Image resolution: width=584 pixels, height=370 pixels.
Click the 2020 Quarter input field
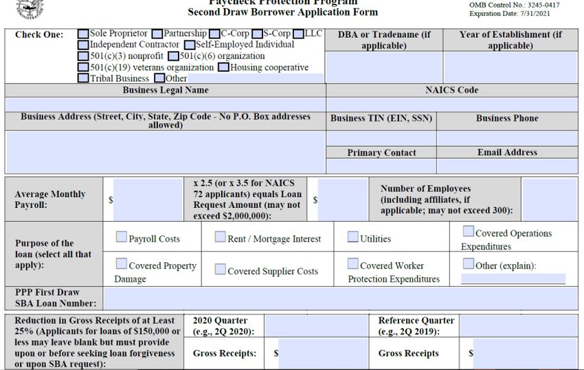coord(316,326)
